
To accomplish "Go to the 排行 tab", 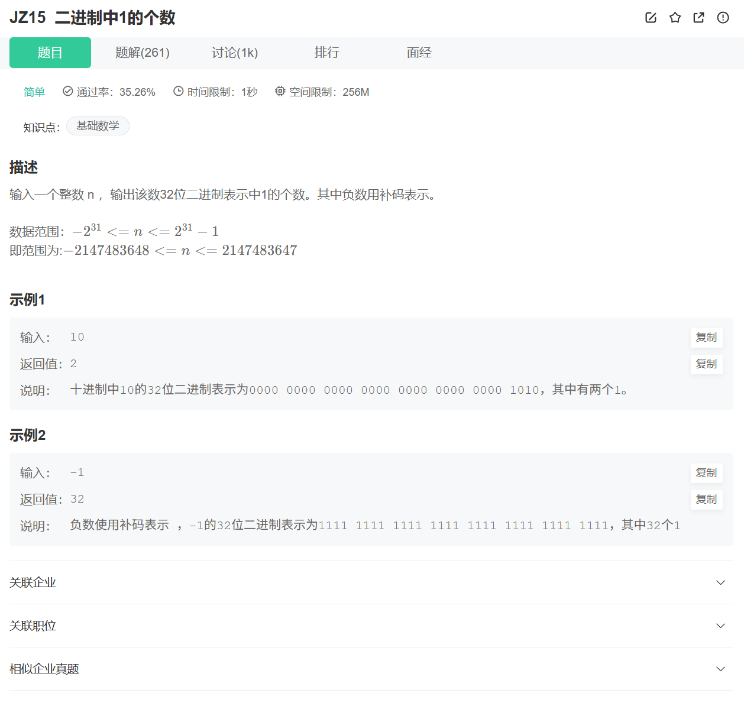I will (327, 53).
